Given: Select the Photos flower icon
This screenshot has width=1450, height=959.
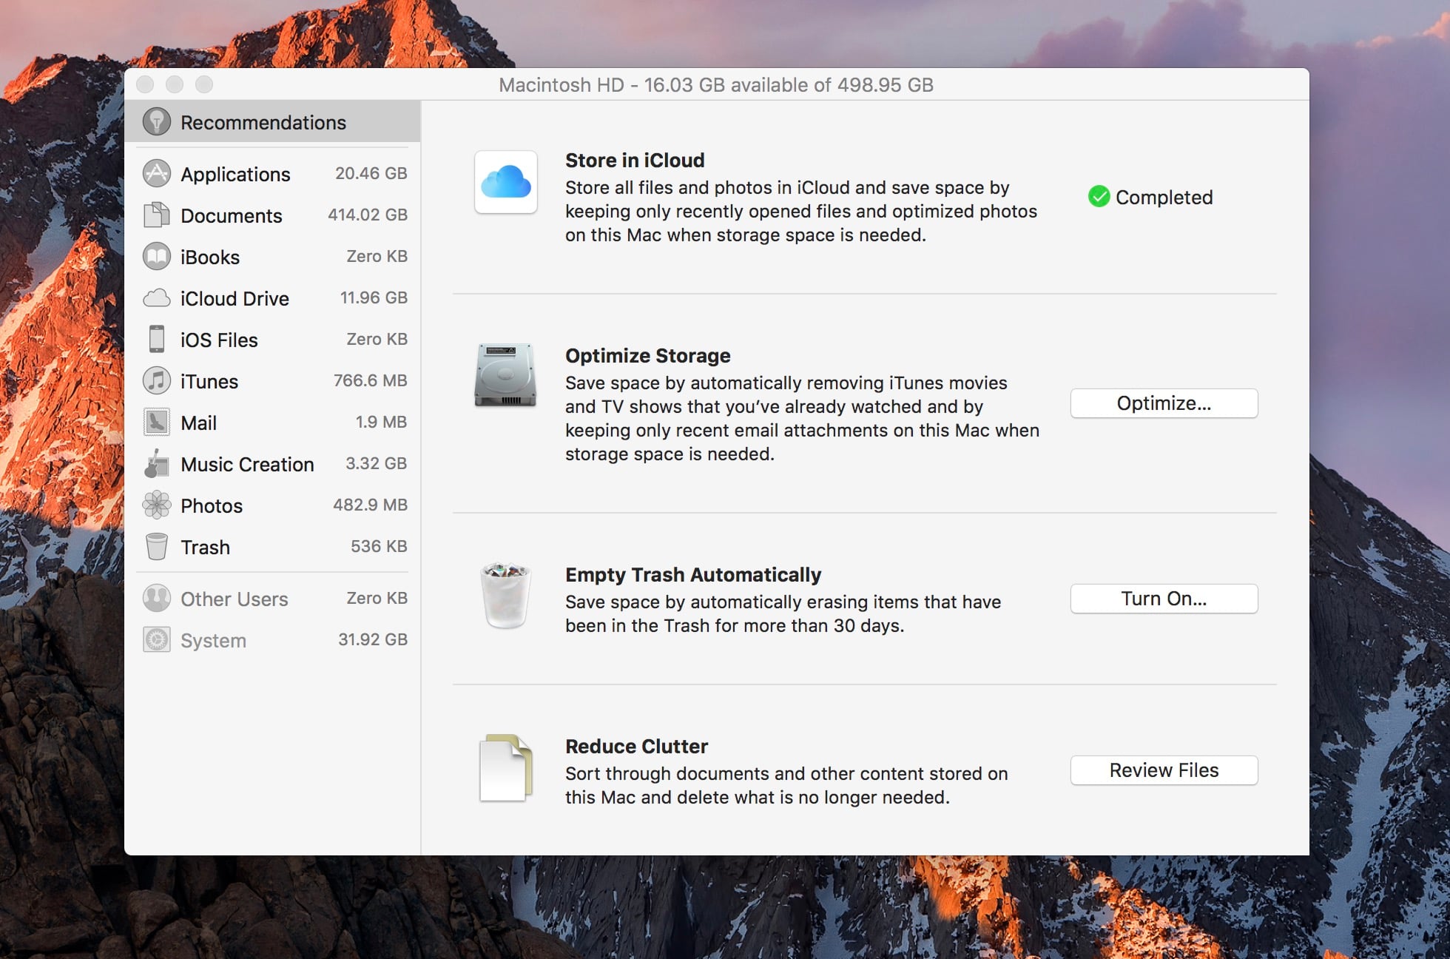Looking at the screenshot, I should (156, 505).
